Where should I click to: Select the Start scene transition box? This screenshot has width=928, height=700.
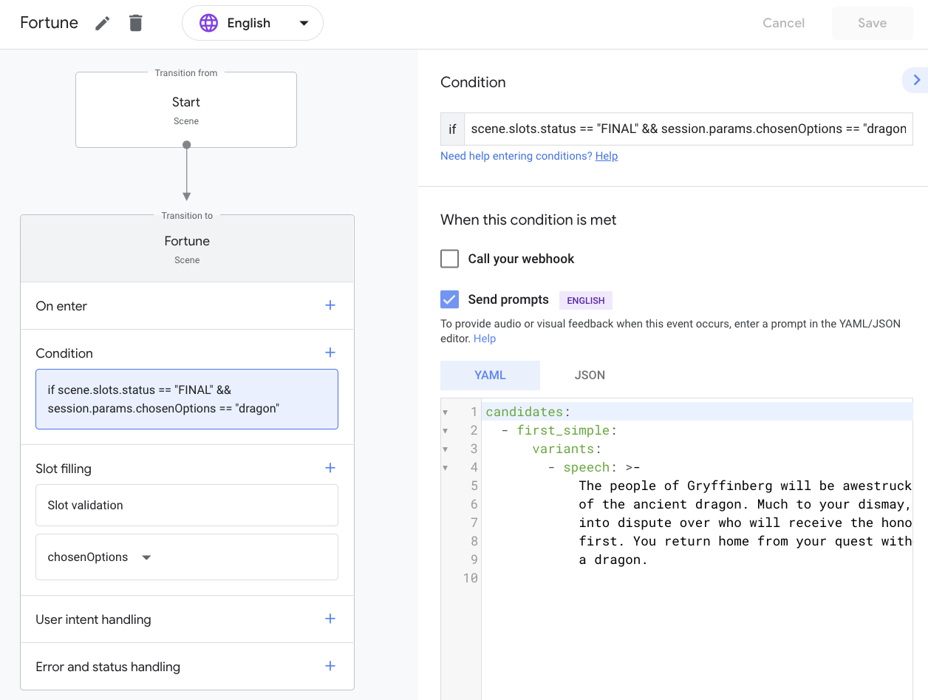186,109
